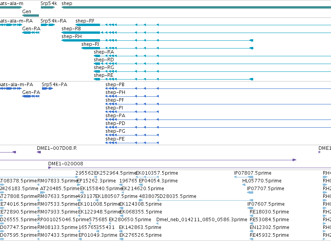Click the EK180507.5prime EST label
The width and height of the screenshot is (331, 241).
(117, 196)
